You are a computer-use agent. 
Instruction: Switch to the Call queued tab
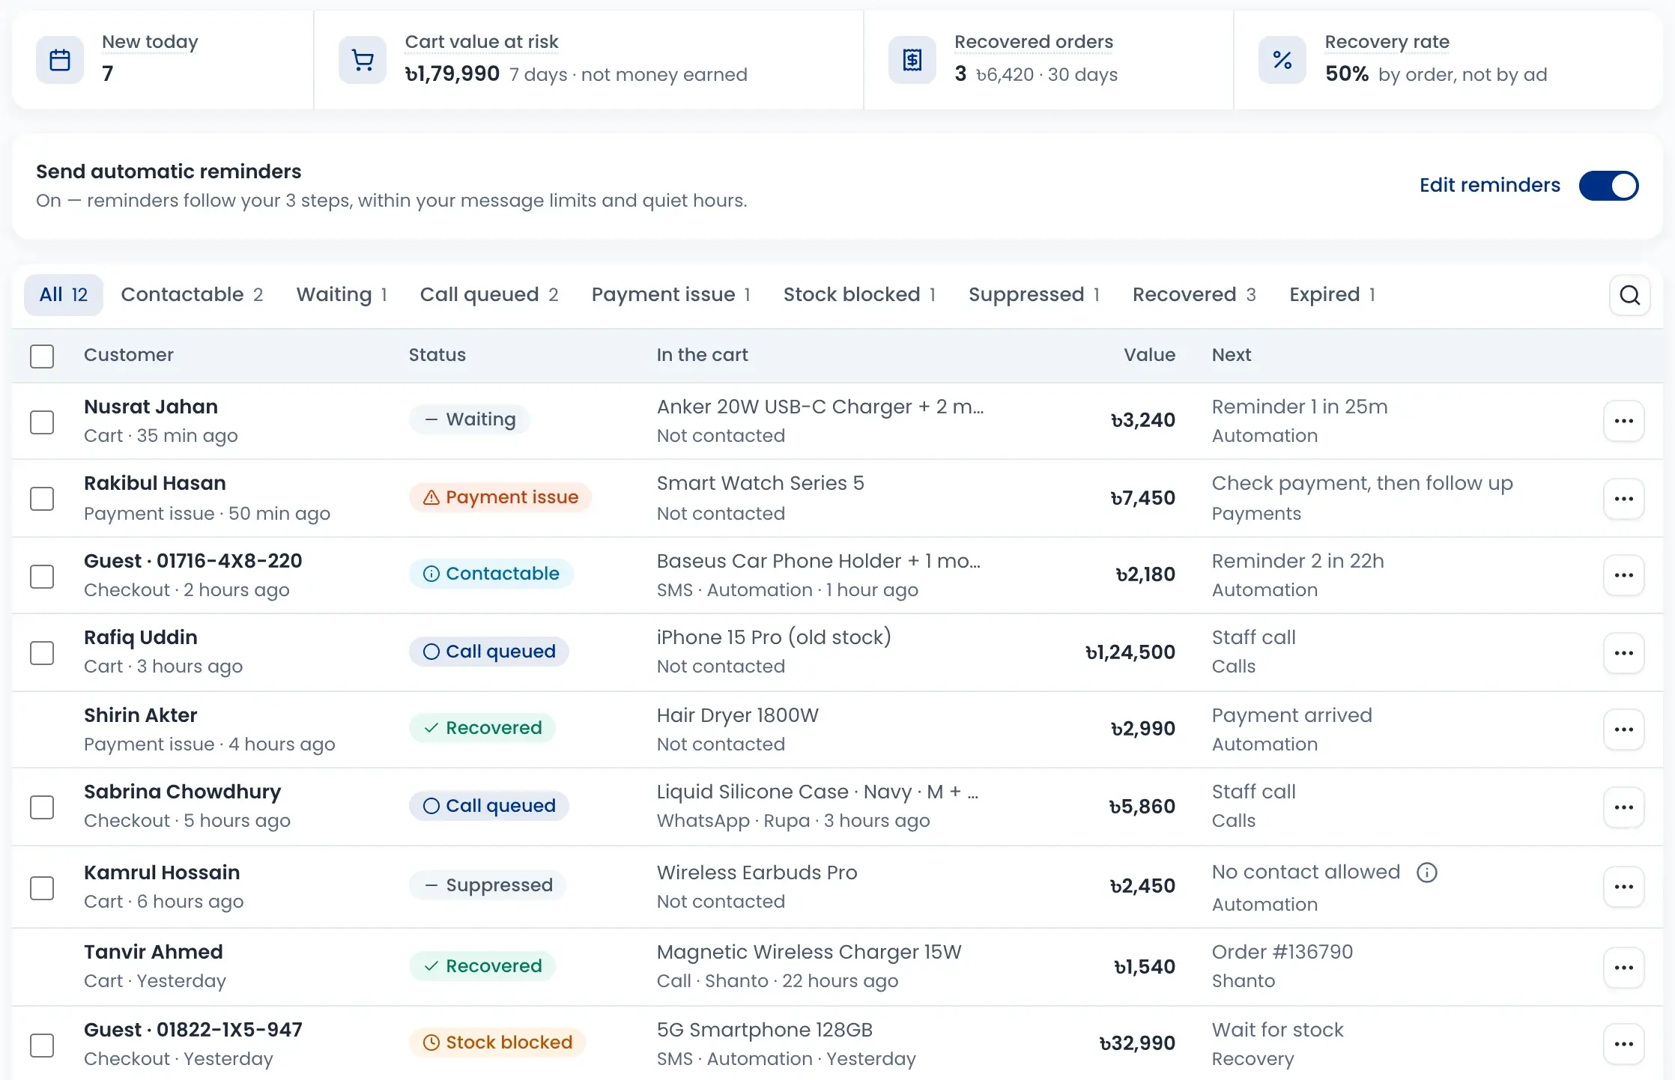coord(489,295)
